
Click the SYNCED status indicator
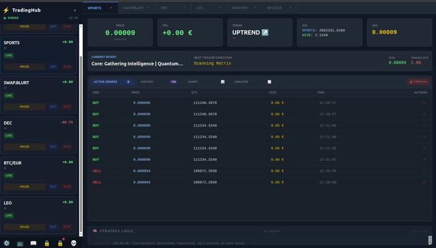point(11,18)
